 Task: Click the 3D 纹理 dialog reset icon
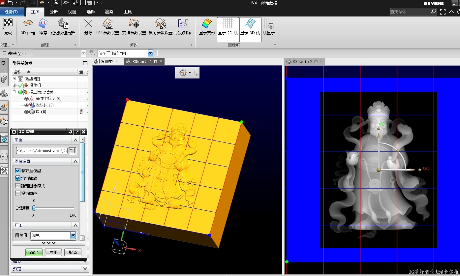pyautogui.click(x=70, y=132)
